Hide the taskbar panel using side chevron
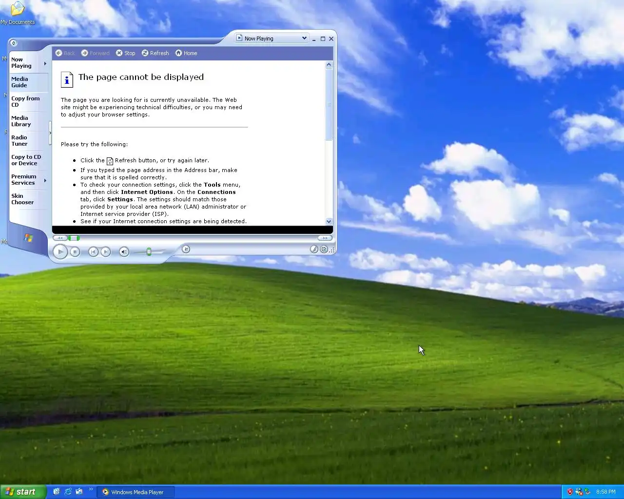 coord(50,133)
